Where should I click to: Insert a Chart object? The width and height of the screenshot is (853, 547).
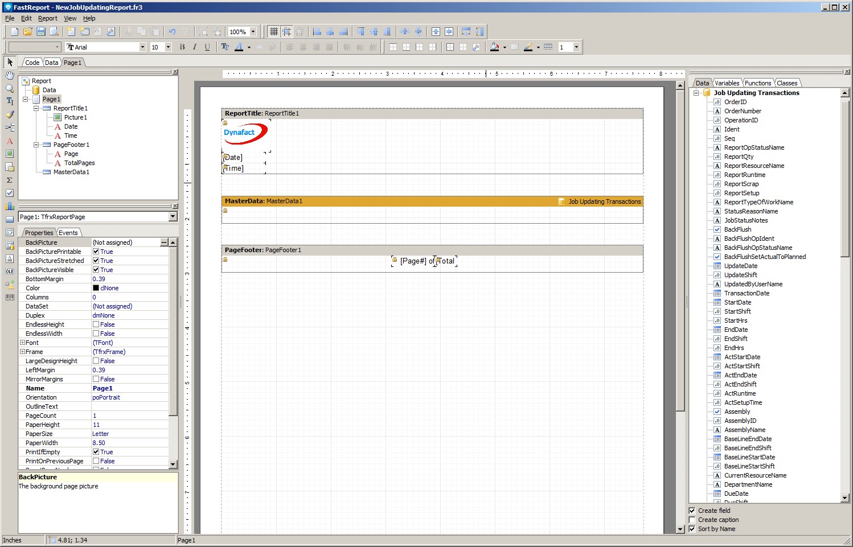[10, 206]
